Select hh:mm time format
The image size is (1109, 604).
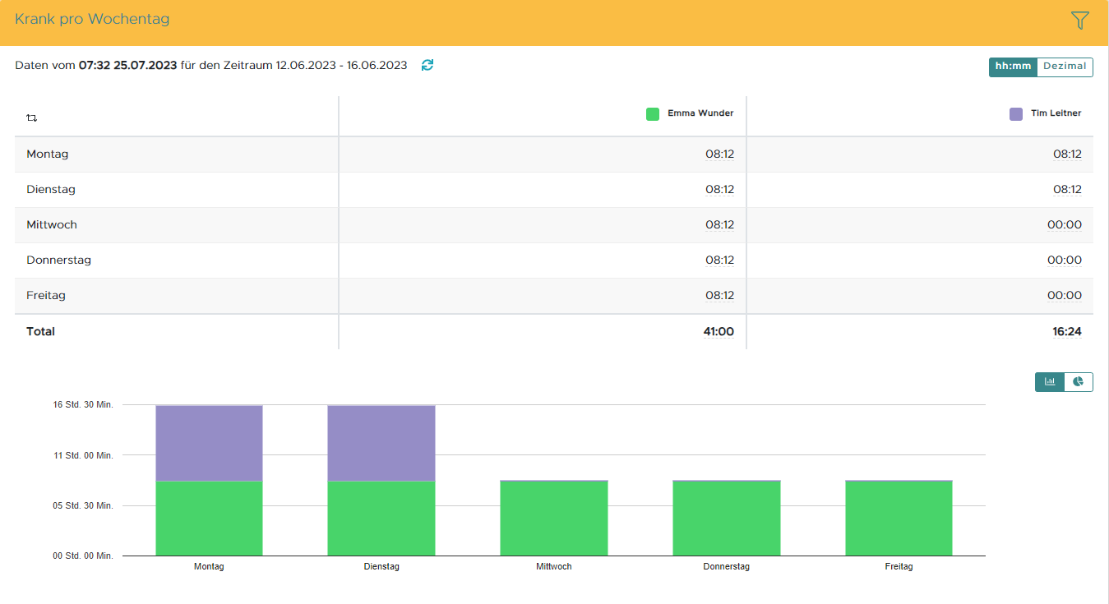tap(1013, 67)
